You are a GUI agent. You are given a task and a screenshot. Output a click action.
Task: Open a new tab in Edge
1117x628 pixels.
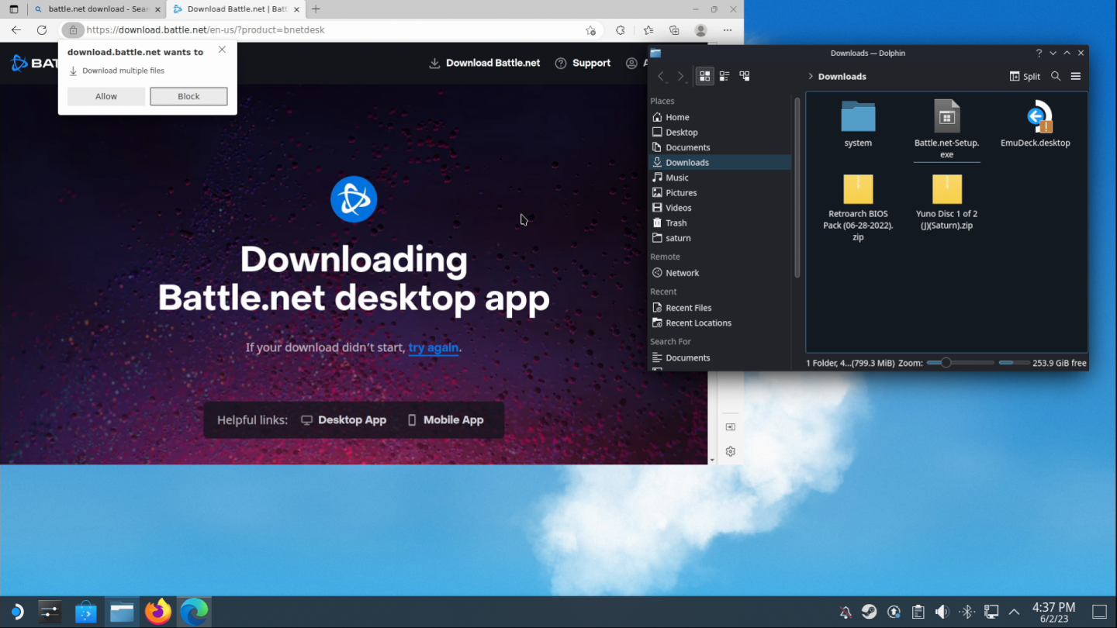(x=316, y=9)
